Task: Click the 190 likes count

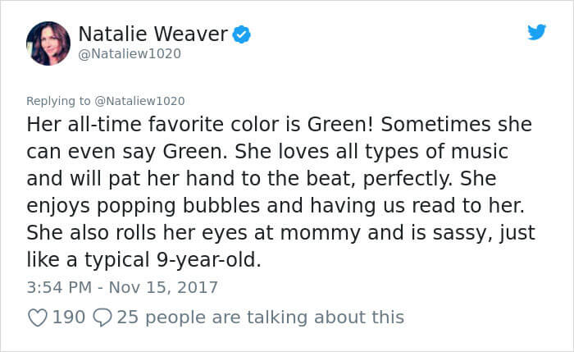Action: pyautogui.click(x=69, y=317)
